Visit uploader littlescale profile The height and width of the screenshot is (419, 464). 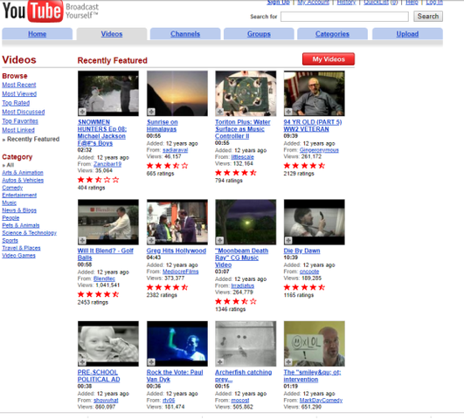click(242, 157)
